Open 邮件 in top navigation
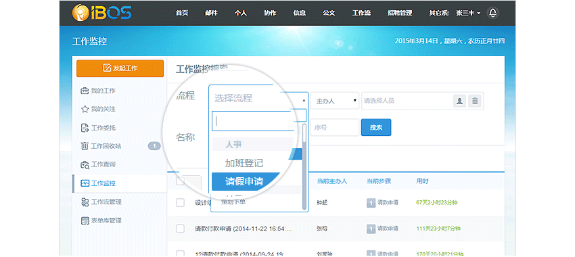 tap(211, 14)
